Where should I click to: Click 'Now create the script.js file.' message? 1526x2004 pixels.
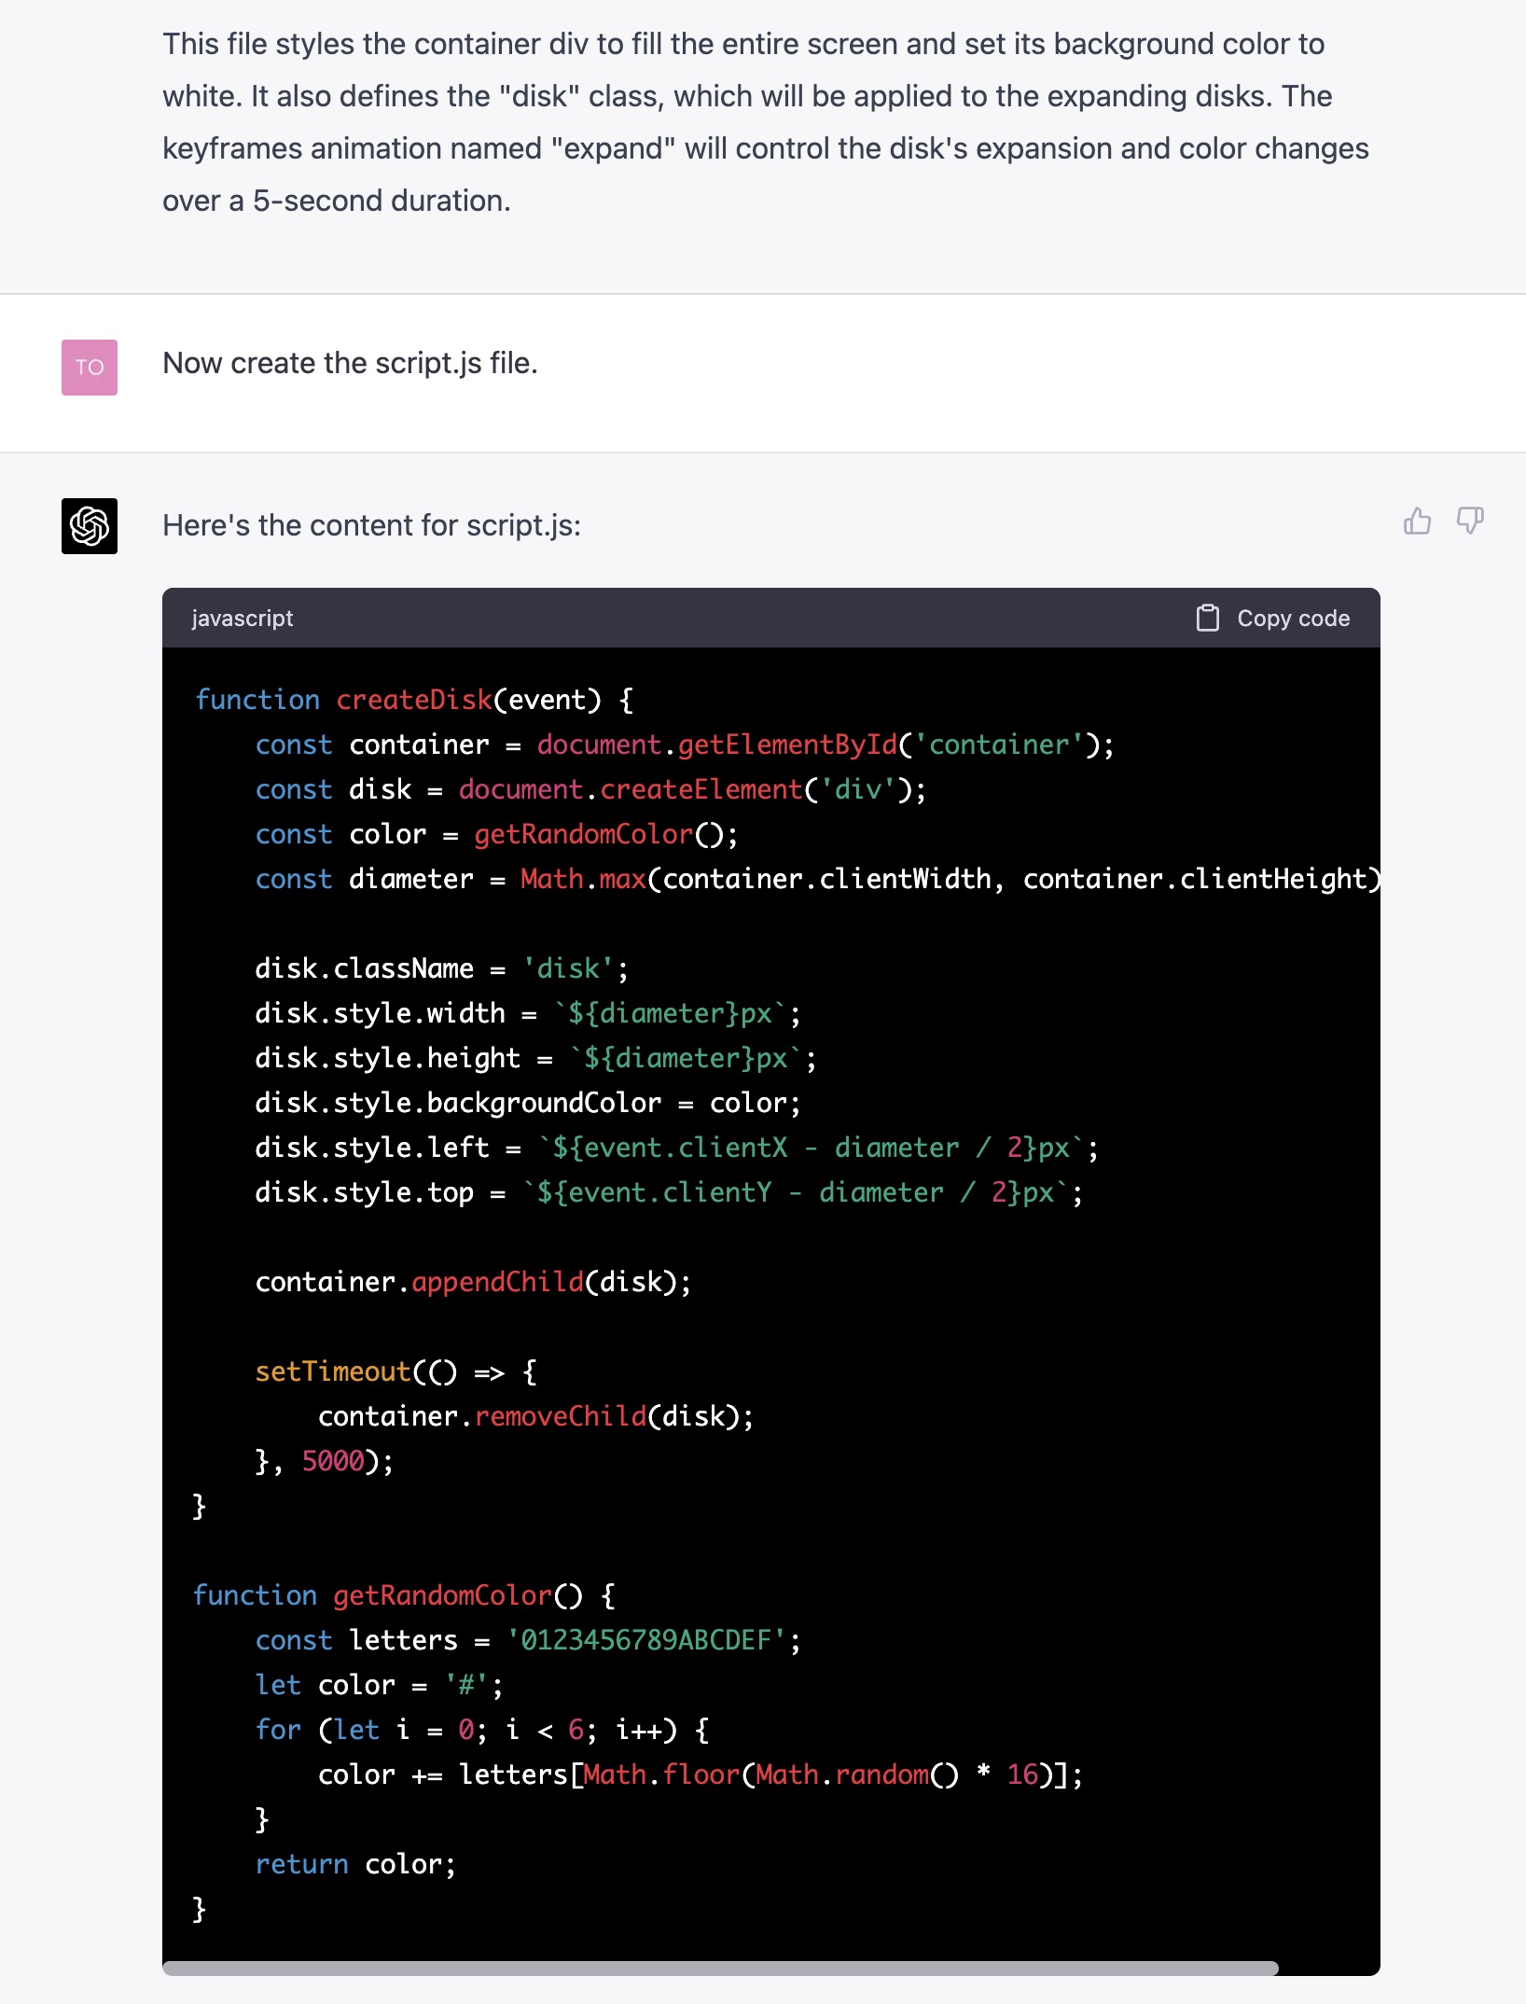(x=350, y=363)
